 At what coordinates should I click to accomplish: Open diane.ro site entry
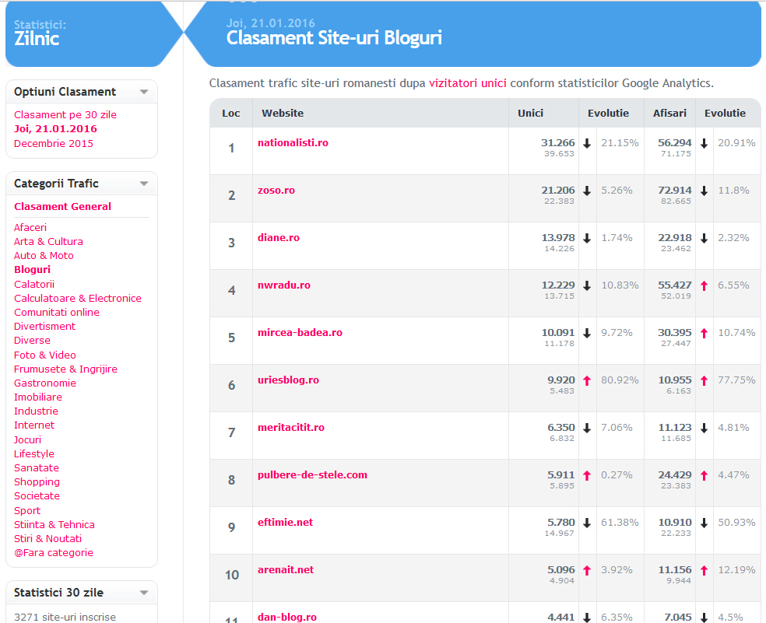click(279, 238)
